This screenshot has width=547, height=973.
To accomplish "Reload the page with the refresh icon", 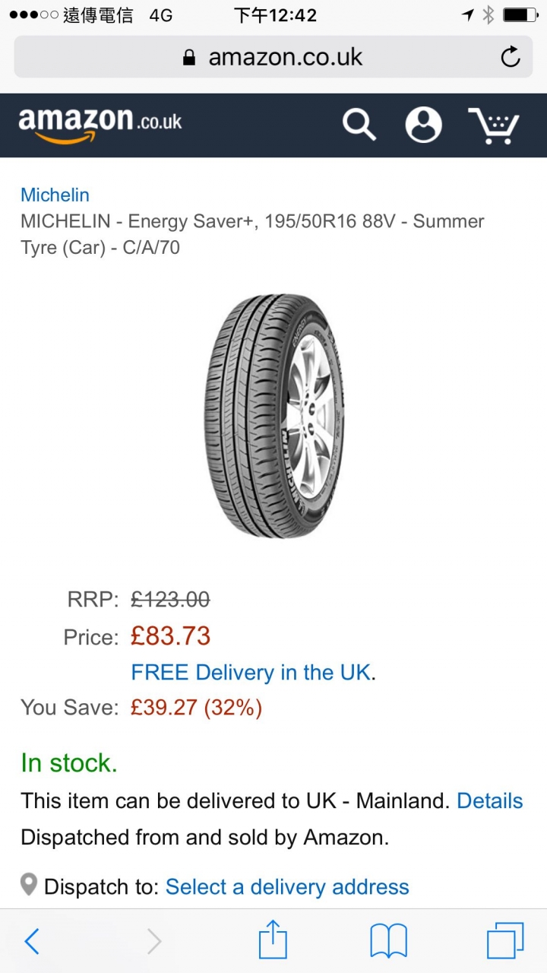I will point(511,57).
